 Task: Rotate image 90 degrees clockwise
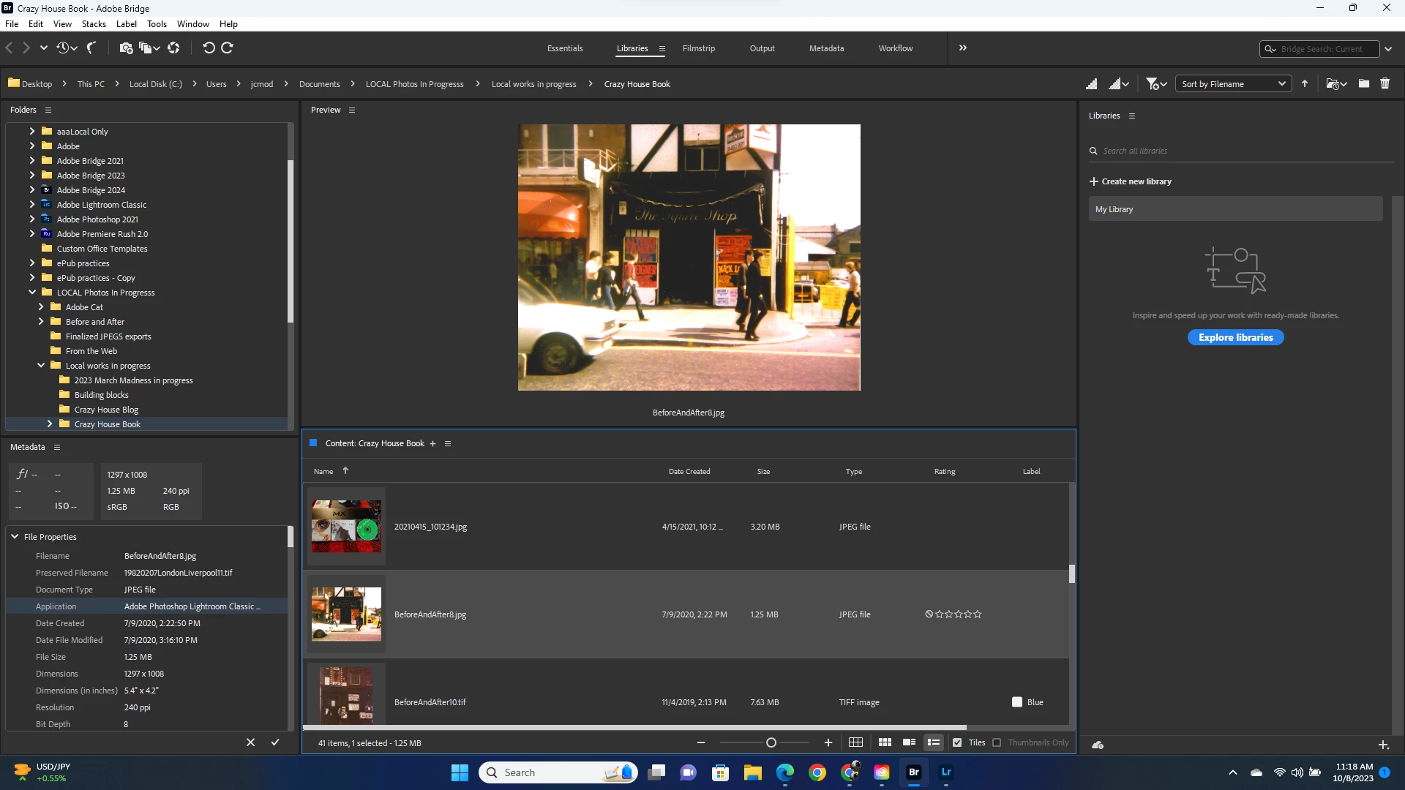click(x=227, y=48)
